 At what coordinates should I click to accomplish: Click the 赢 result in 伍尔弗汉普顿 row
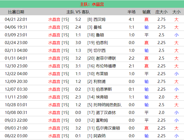146,128
